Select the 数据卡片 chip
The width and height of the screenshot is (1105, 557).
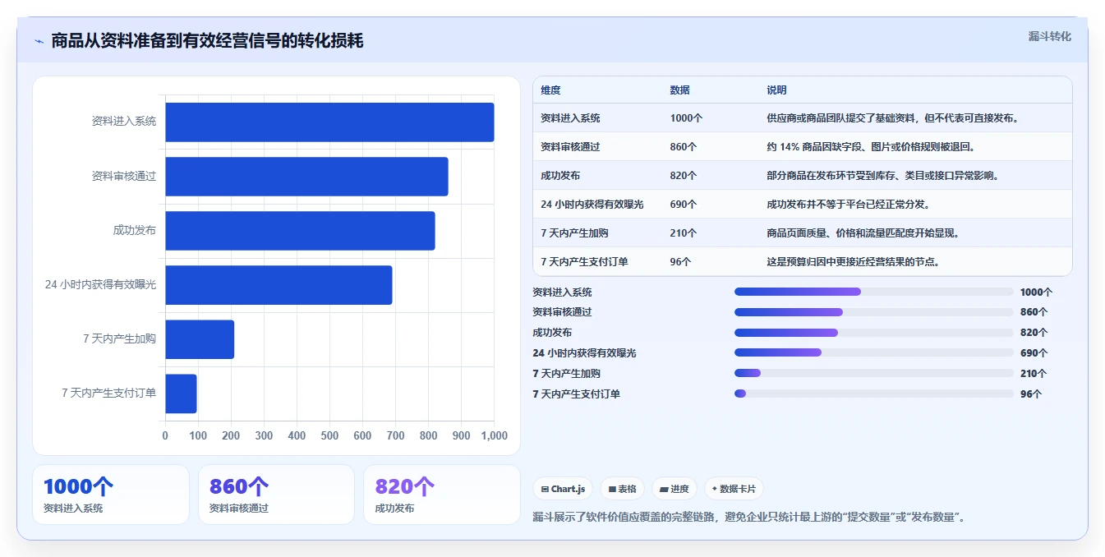pos(734,489)
